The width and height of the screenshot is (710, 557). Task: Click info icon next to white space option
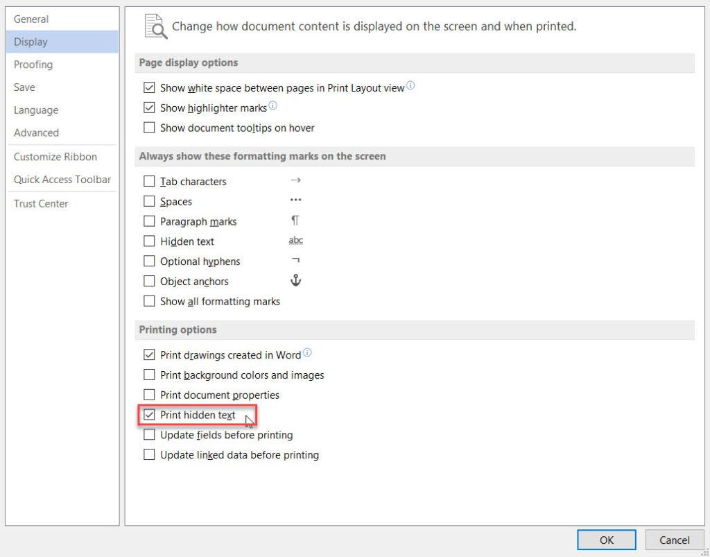[410, 87]
